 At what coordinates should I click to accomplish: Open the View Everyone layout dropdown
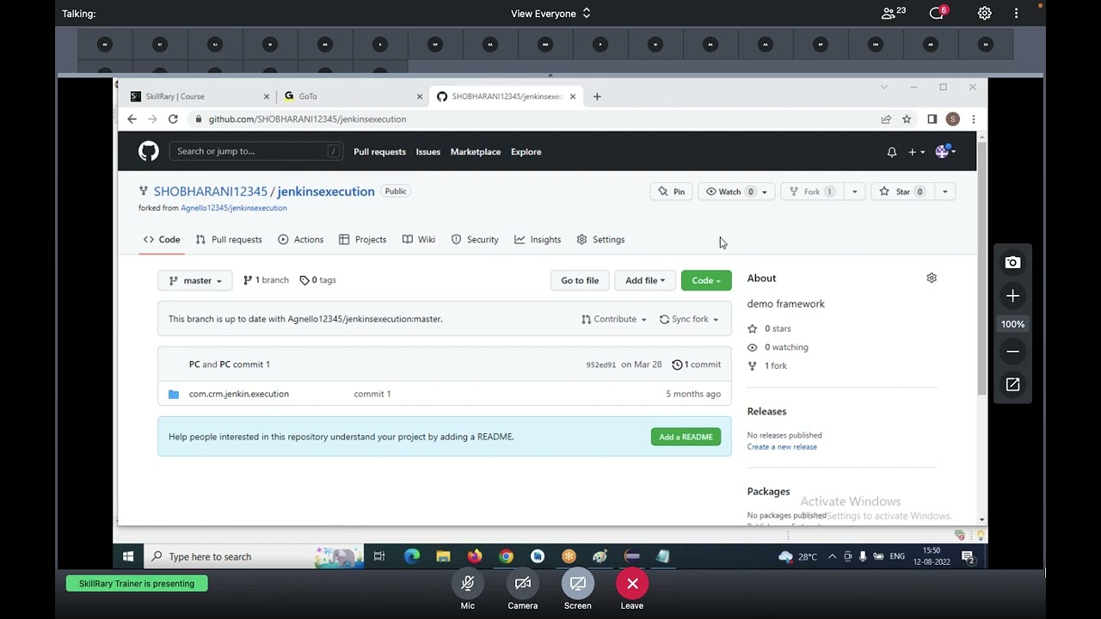550,14
